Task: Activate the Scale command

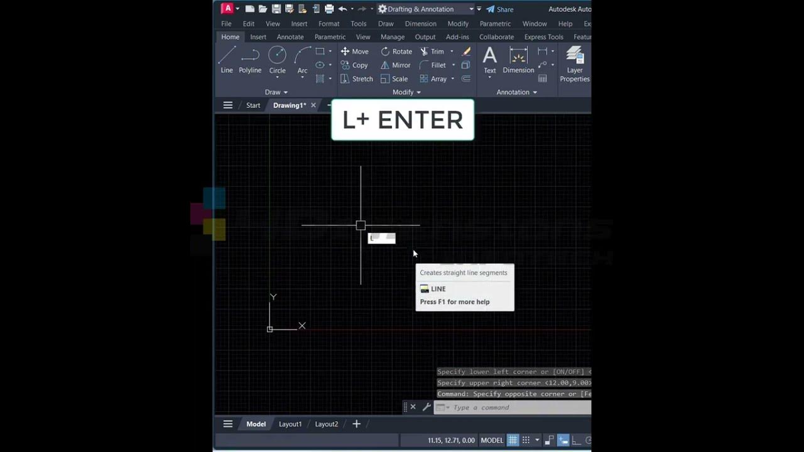Action: [394, 79]
